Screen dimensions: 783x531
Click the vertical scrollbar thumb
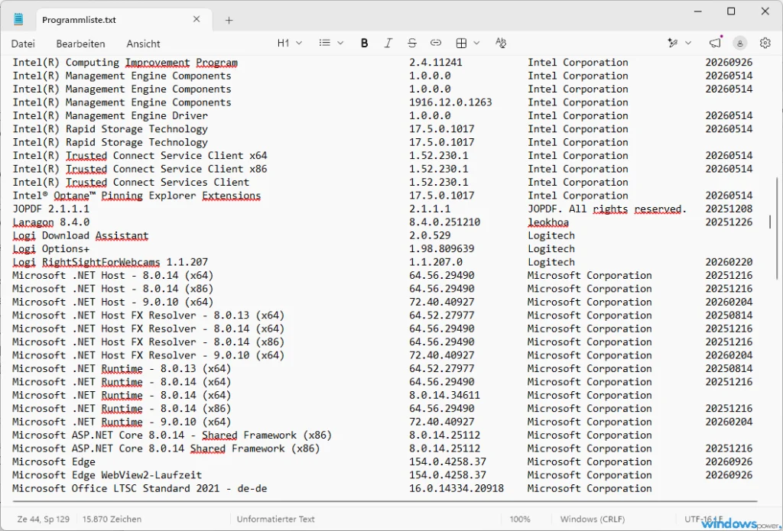click(777, 228)
